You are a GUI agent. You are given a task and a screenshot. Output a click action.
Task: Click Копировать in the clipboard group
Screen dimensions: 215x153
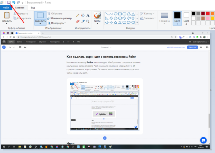click(x=22, y=18)
